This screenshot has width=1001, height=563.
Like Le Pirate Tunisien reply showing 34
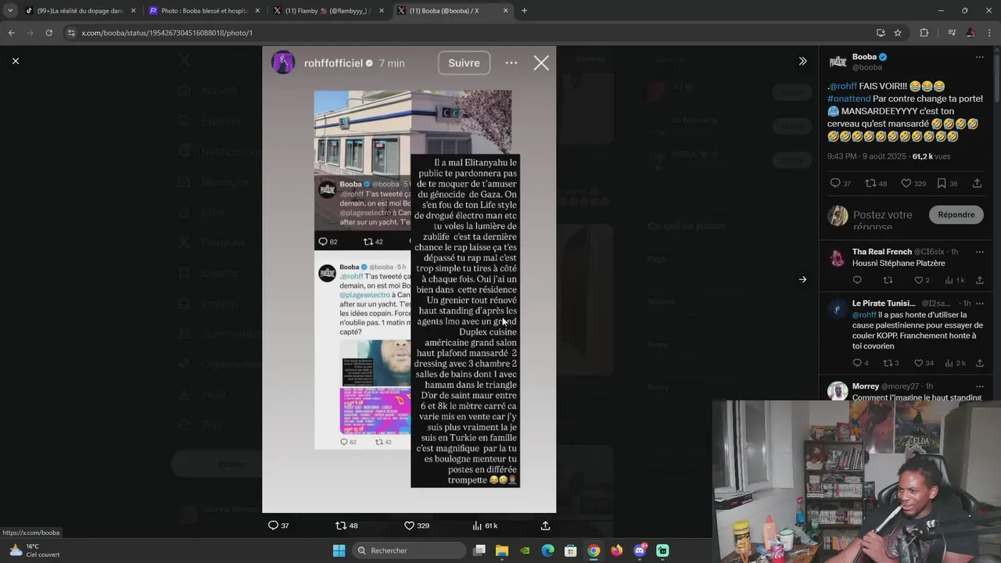tap(918, 363)
